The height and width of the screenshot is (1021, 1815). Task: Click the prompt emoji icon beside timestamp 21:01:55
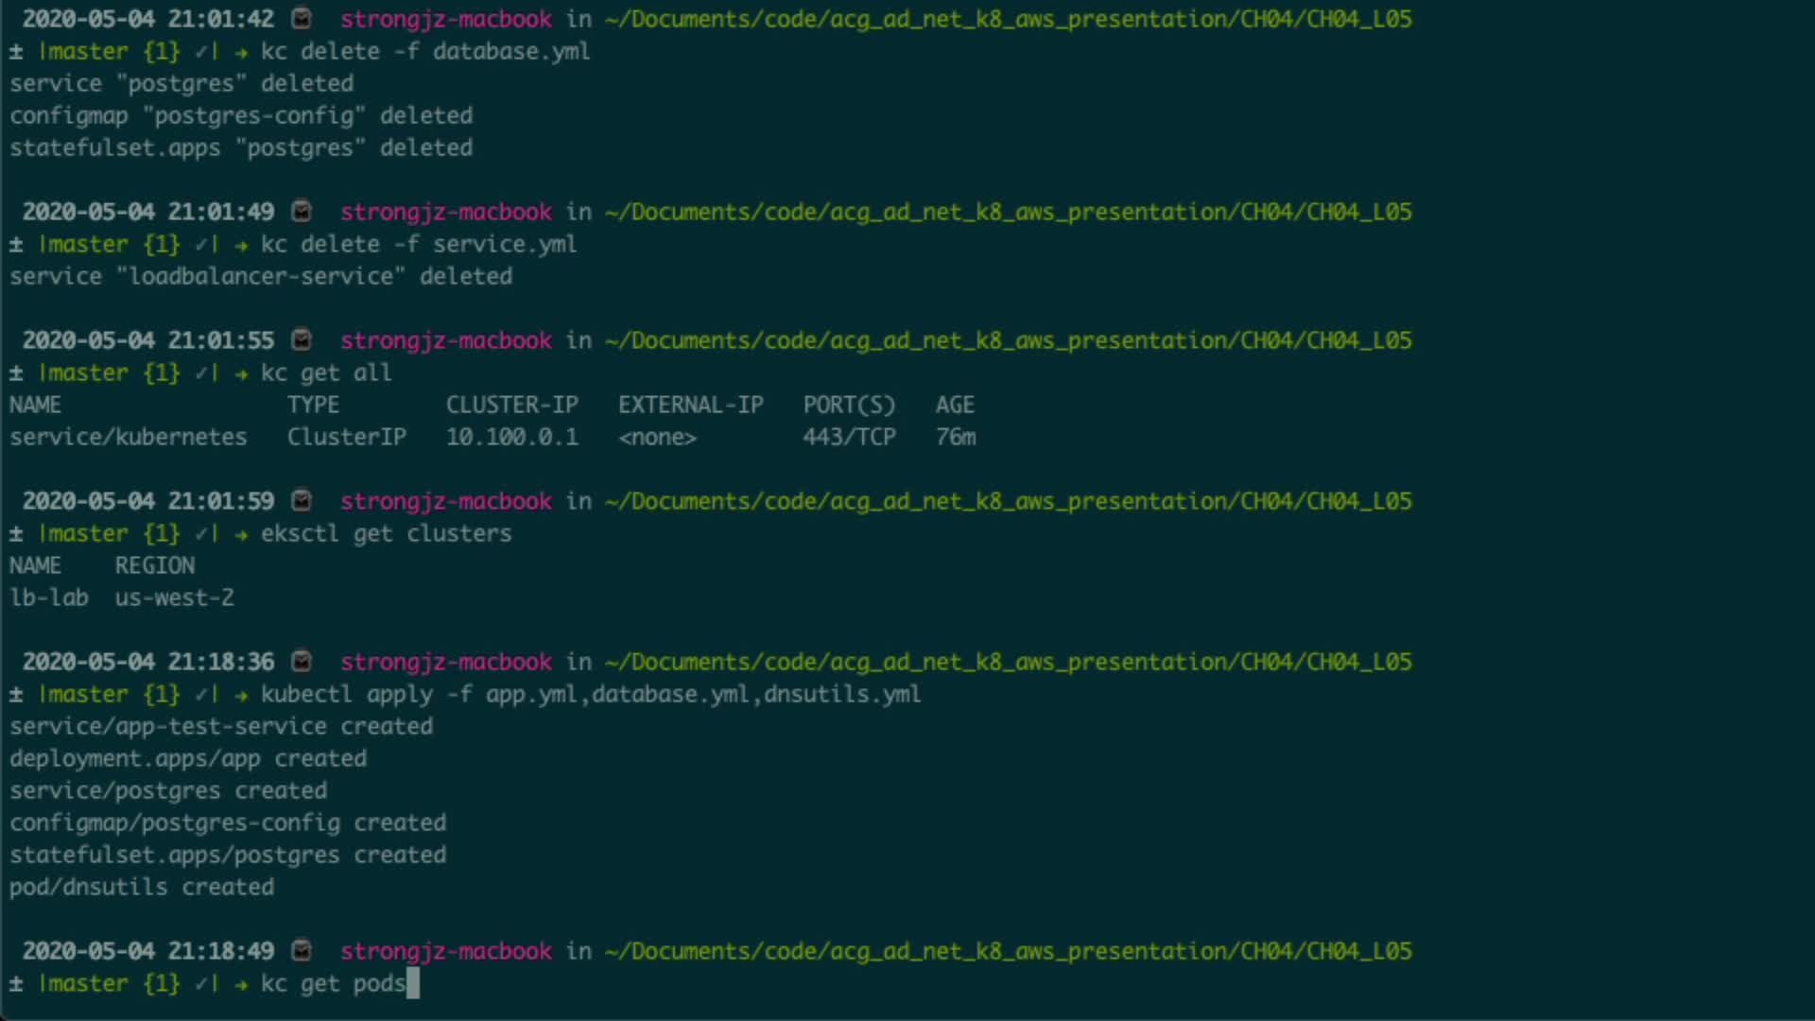click(x=302, y=340)
